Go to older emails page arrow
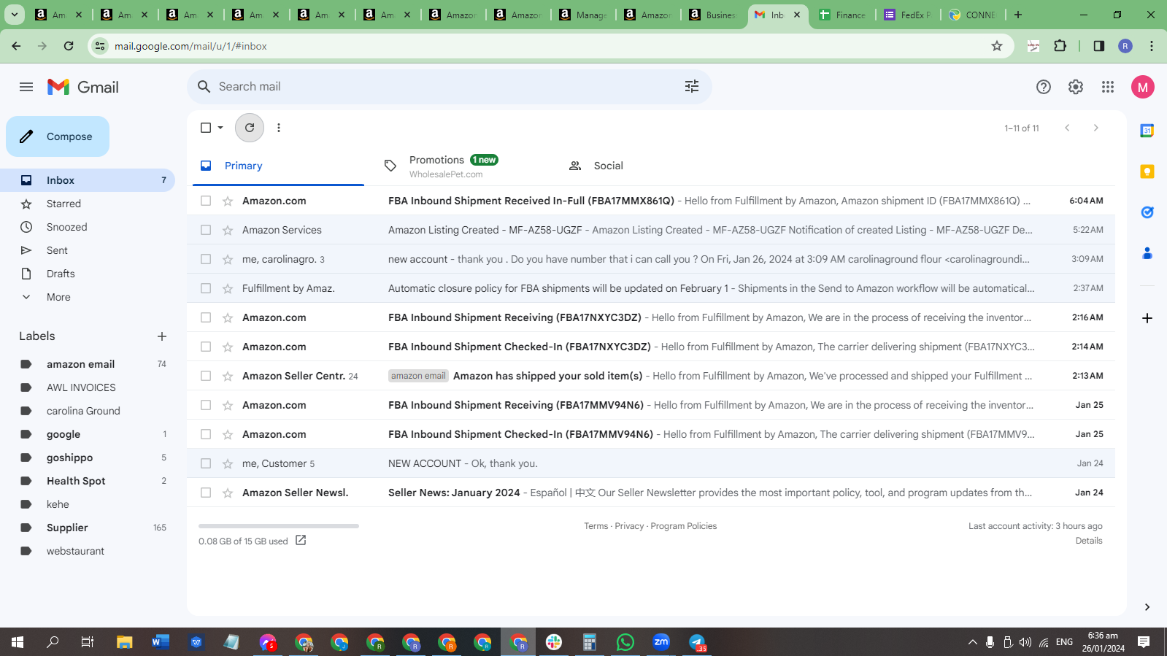The width and height of the screenshot is (1167, 656). [x=1095, y=128]
